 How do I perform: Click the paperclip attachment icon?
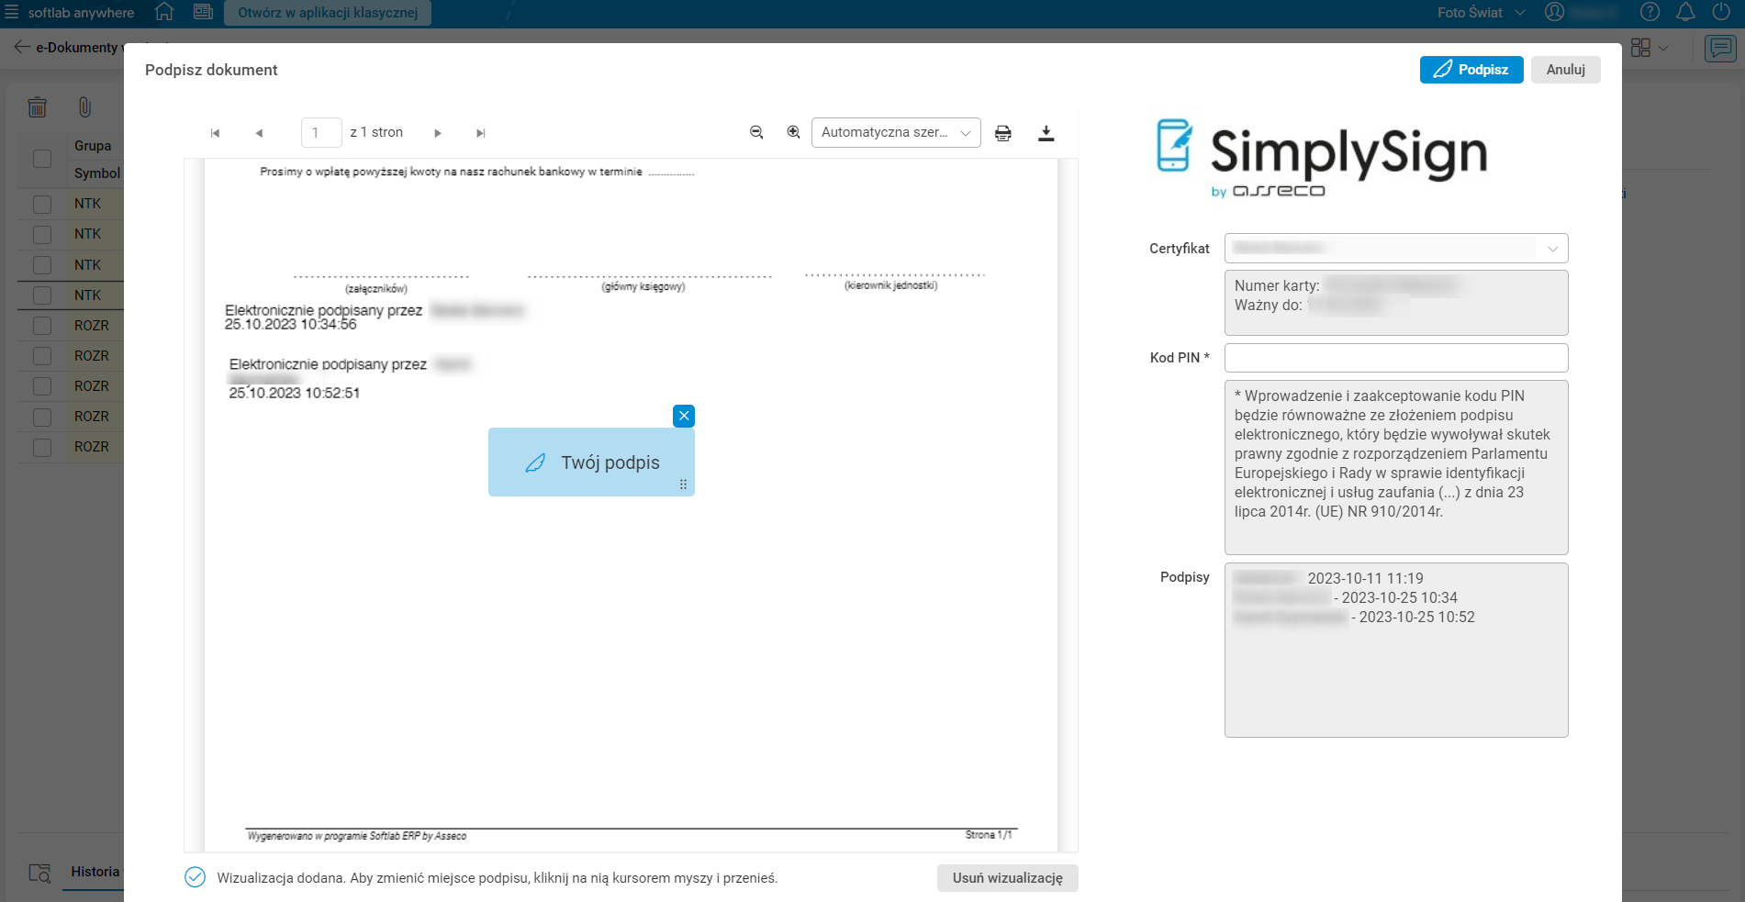[84, 107]
